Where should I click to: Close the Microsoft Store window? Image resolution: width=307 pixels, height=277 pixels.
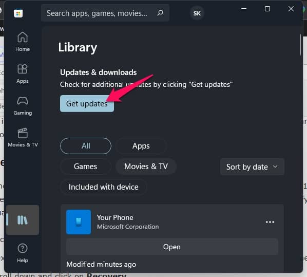pos(291,9)
